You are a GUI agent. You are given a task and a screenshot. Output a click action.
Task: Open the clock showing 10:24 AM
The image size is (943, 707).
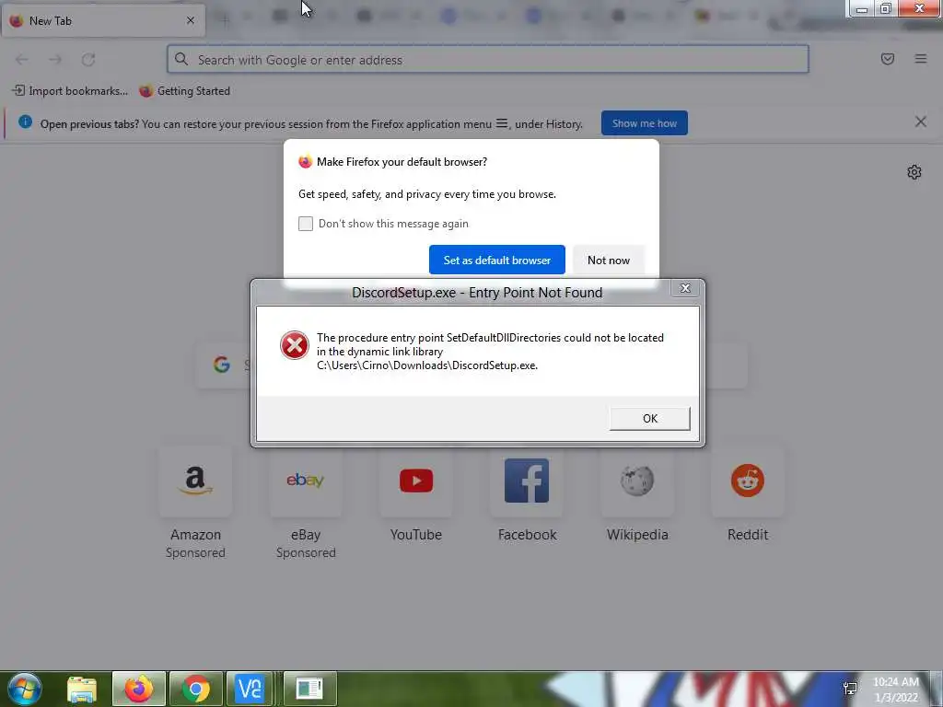895,690
